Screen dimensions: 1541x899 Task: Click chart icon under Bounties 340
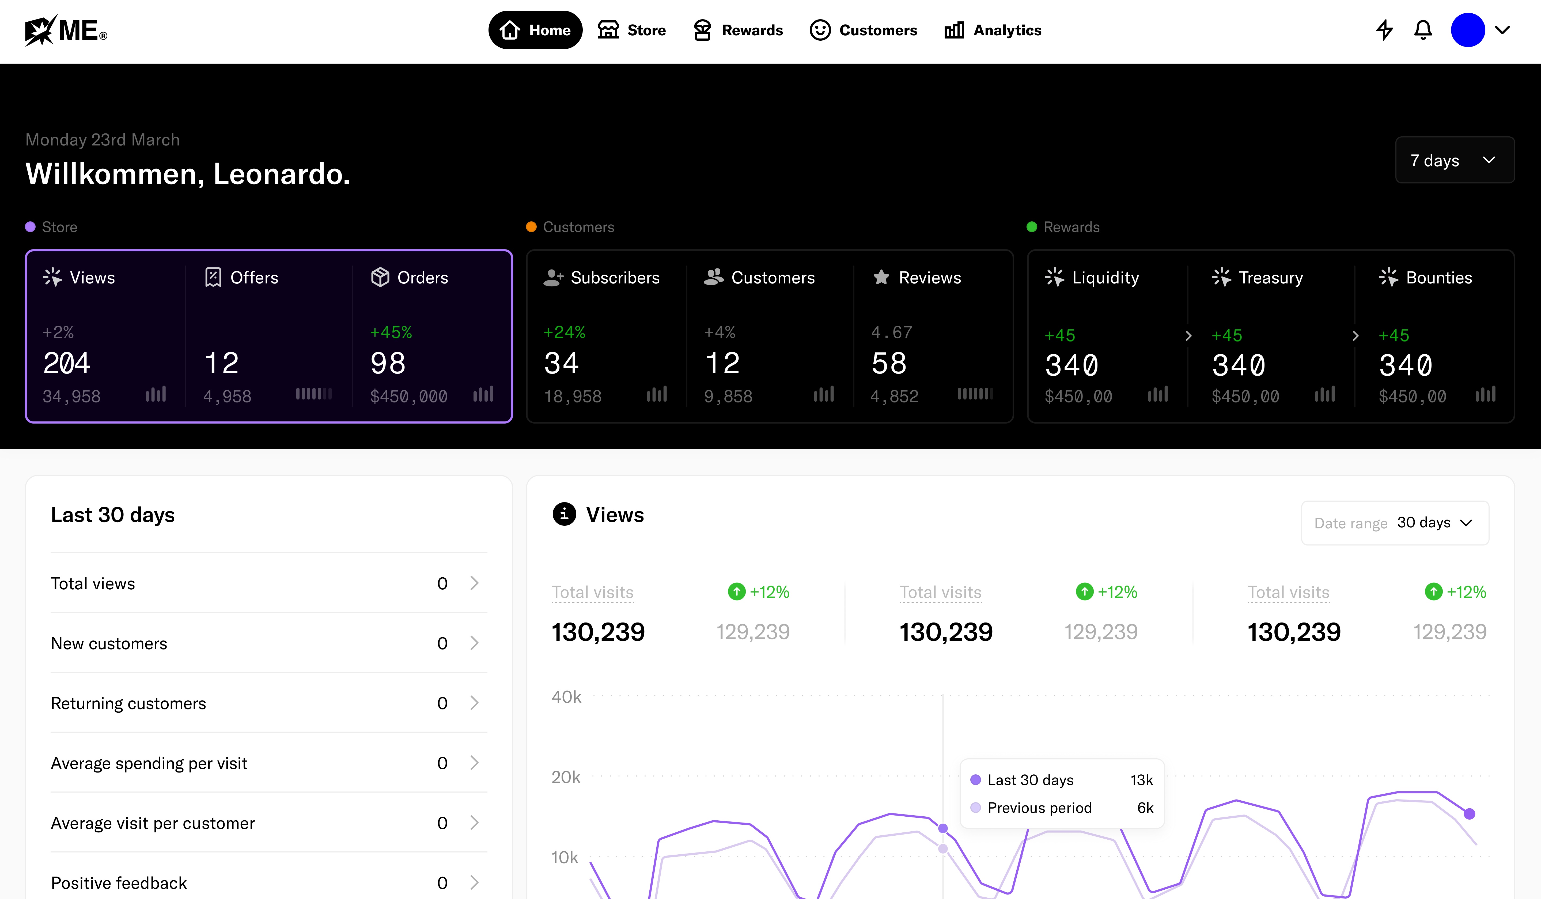pyautogui.click(x=1485, y=394)
